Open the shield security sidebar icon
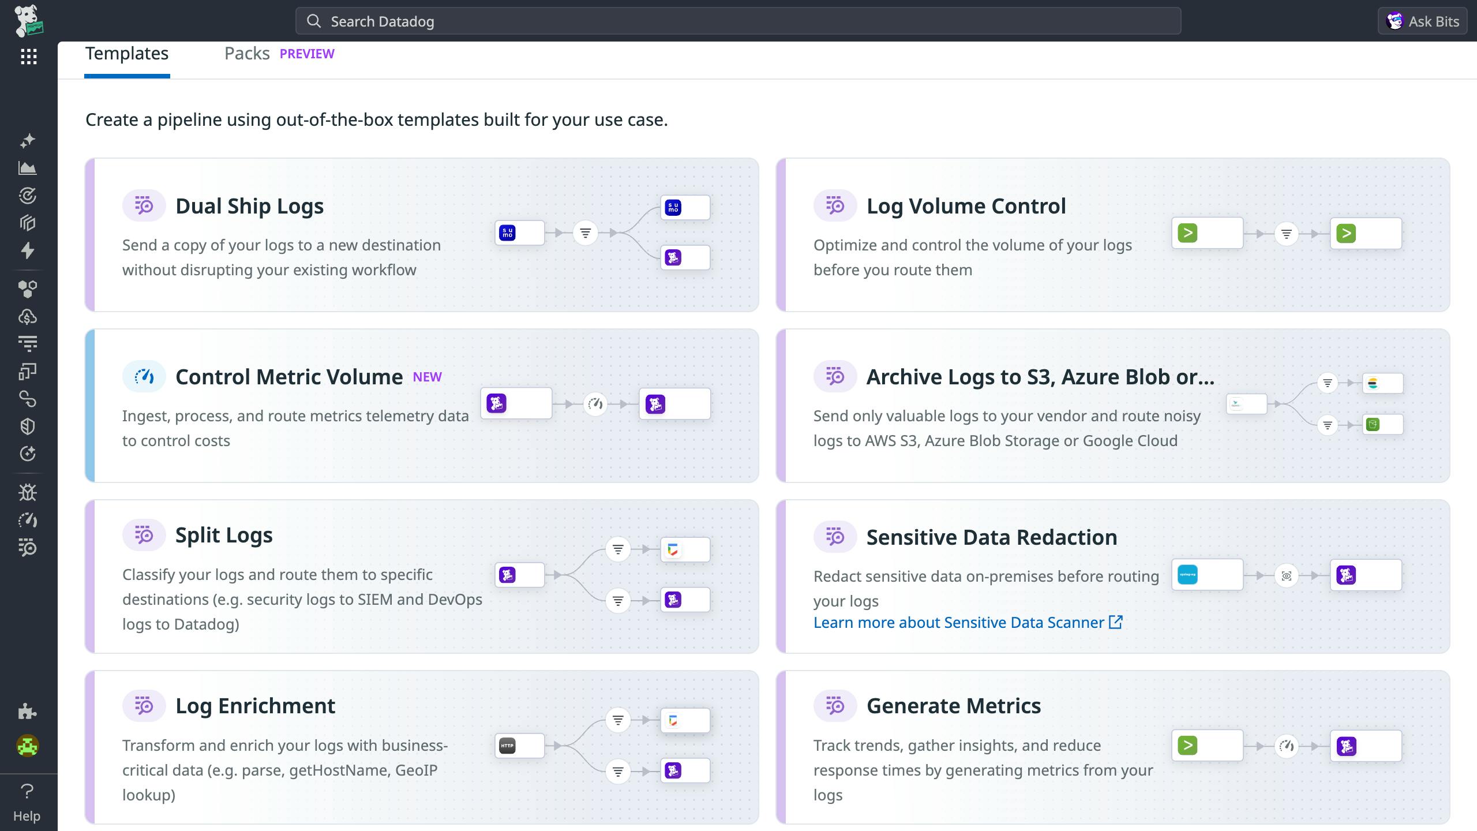 click(x=28, y=426)
